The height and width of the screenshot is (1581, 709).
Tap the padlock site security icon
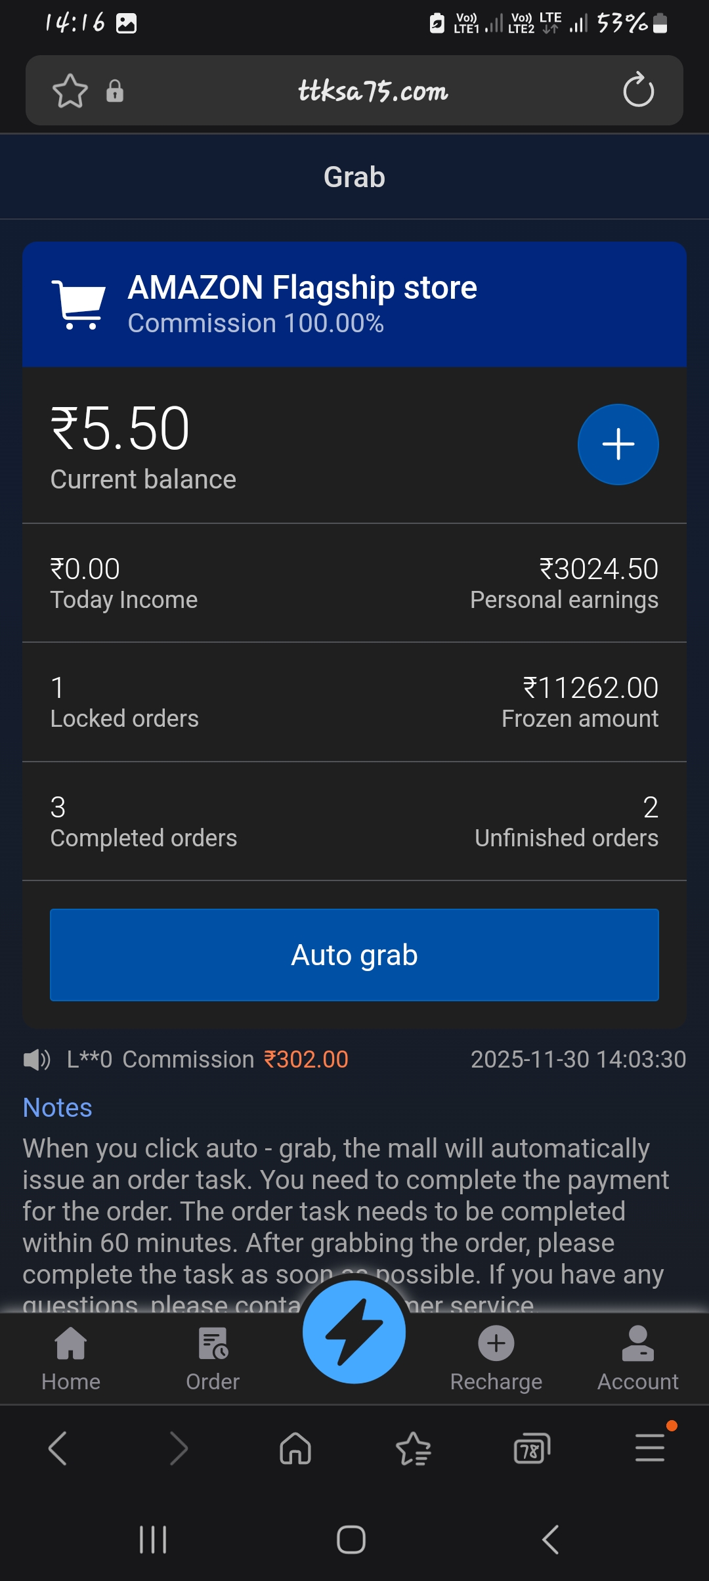[115, 91]
